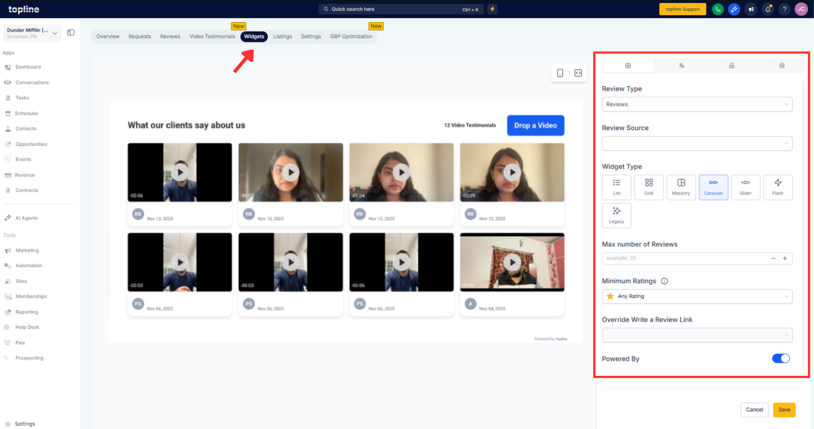Viewport: 814px width, 429px height.
Task: Click the Drop a Video button
Action: click(x=535, y=125)
